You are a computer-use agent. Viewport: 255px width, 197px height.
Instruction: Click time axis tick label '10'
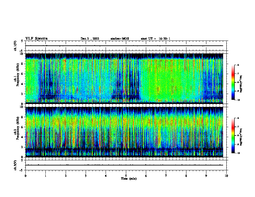click(x=226, y=176)
